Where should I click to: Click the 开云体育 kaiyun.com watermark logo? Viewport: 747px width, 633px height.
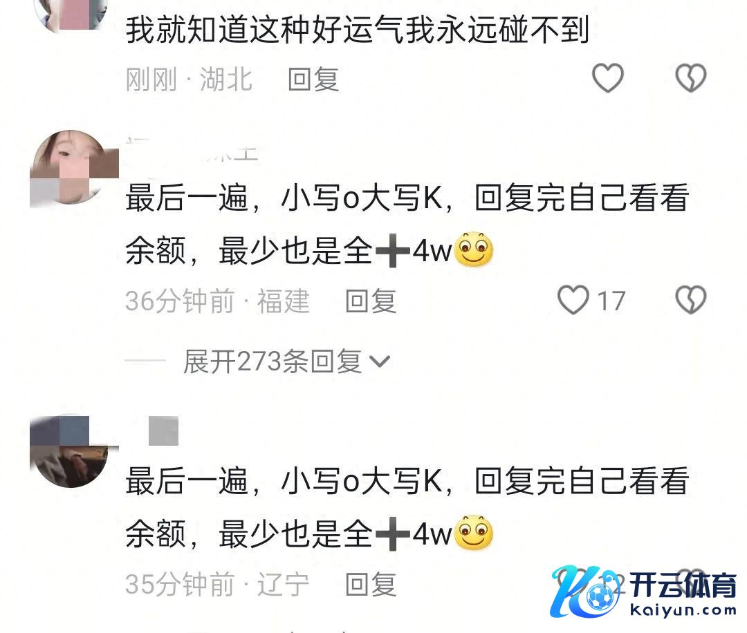643,592
